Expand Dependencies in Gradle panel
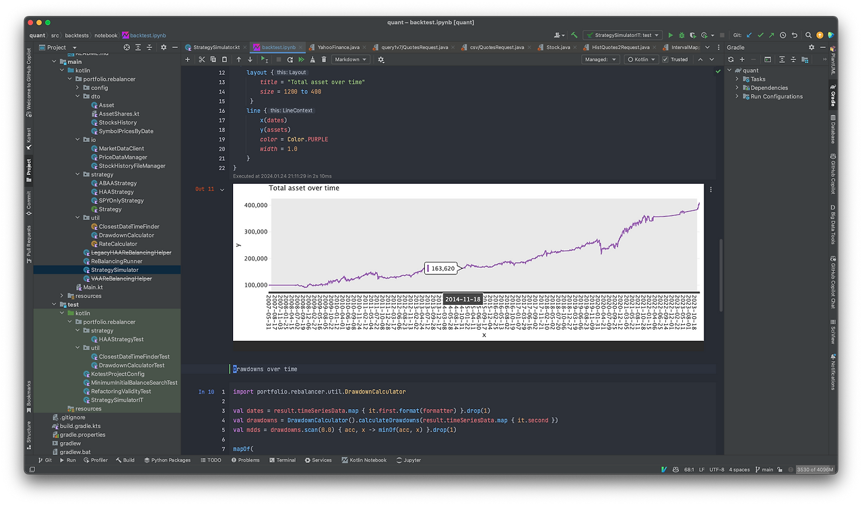Image resolution: width=862 pixels, height=506 pixels. [x=737, y=87]
